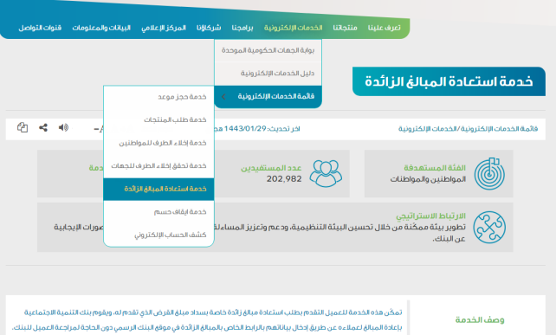556x335 pixels.
Task: Expand the chevron next to قائمة الخدمات الإلكترونية
Action: click(223, 96)
